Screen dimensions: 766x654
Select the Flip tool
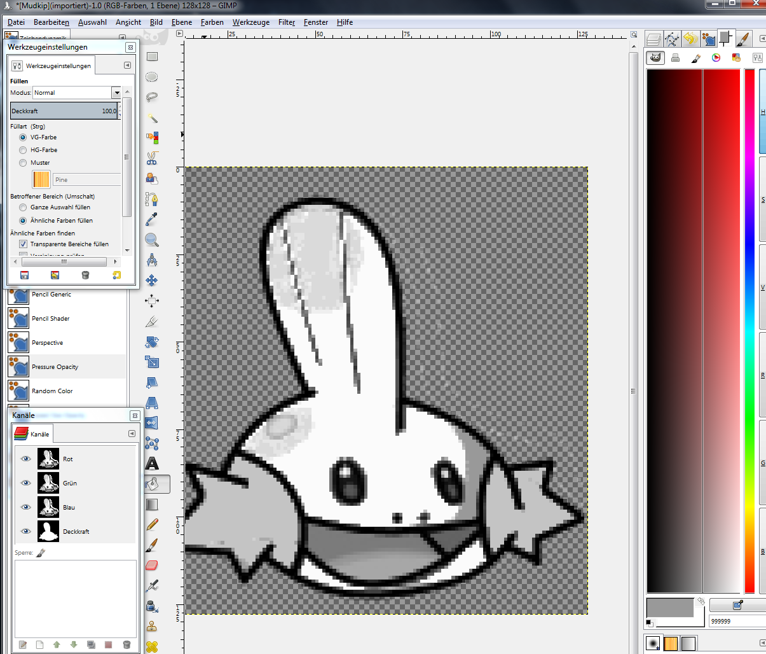[x=152, y=423]
